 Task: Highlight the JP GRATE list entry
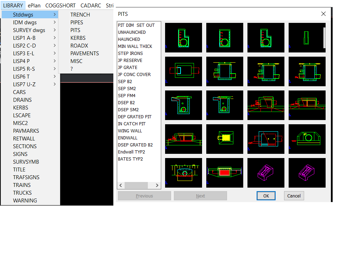[128, 68]
